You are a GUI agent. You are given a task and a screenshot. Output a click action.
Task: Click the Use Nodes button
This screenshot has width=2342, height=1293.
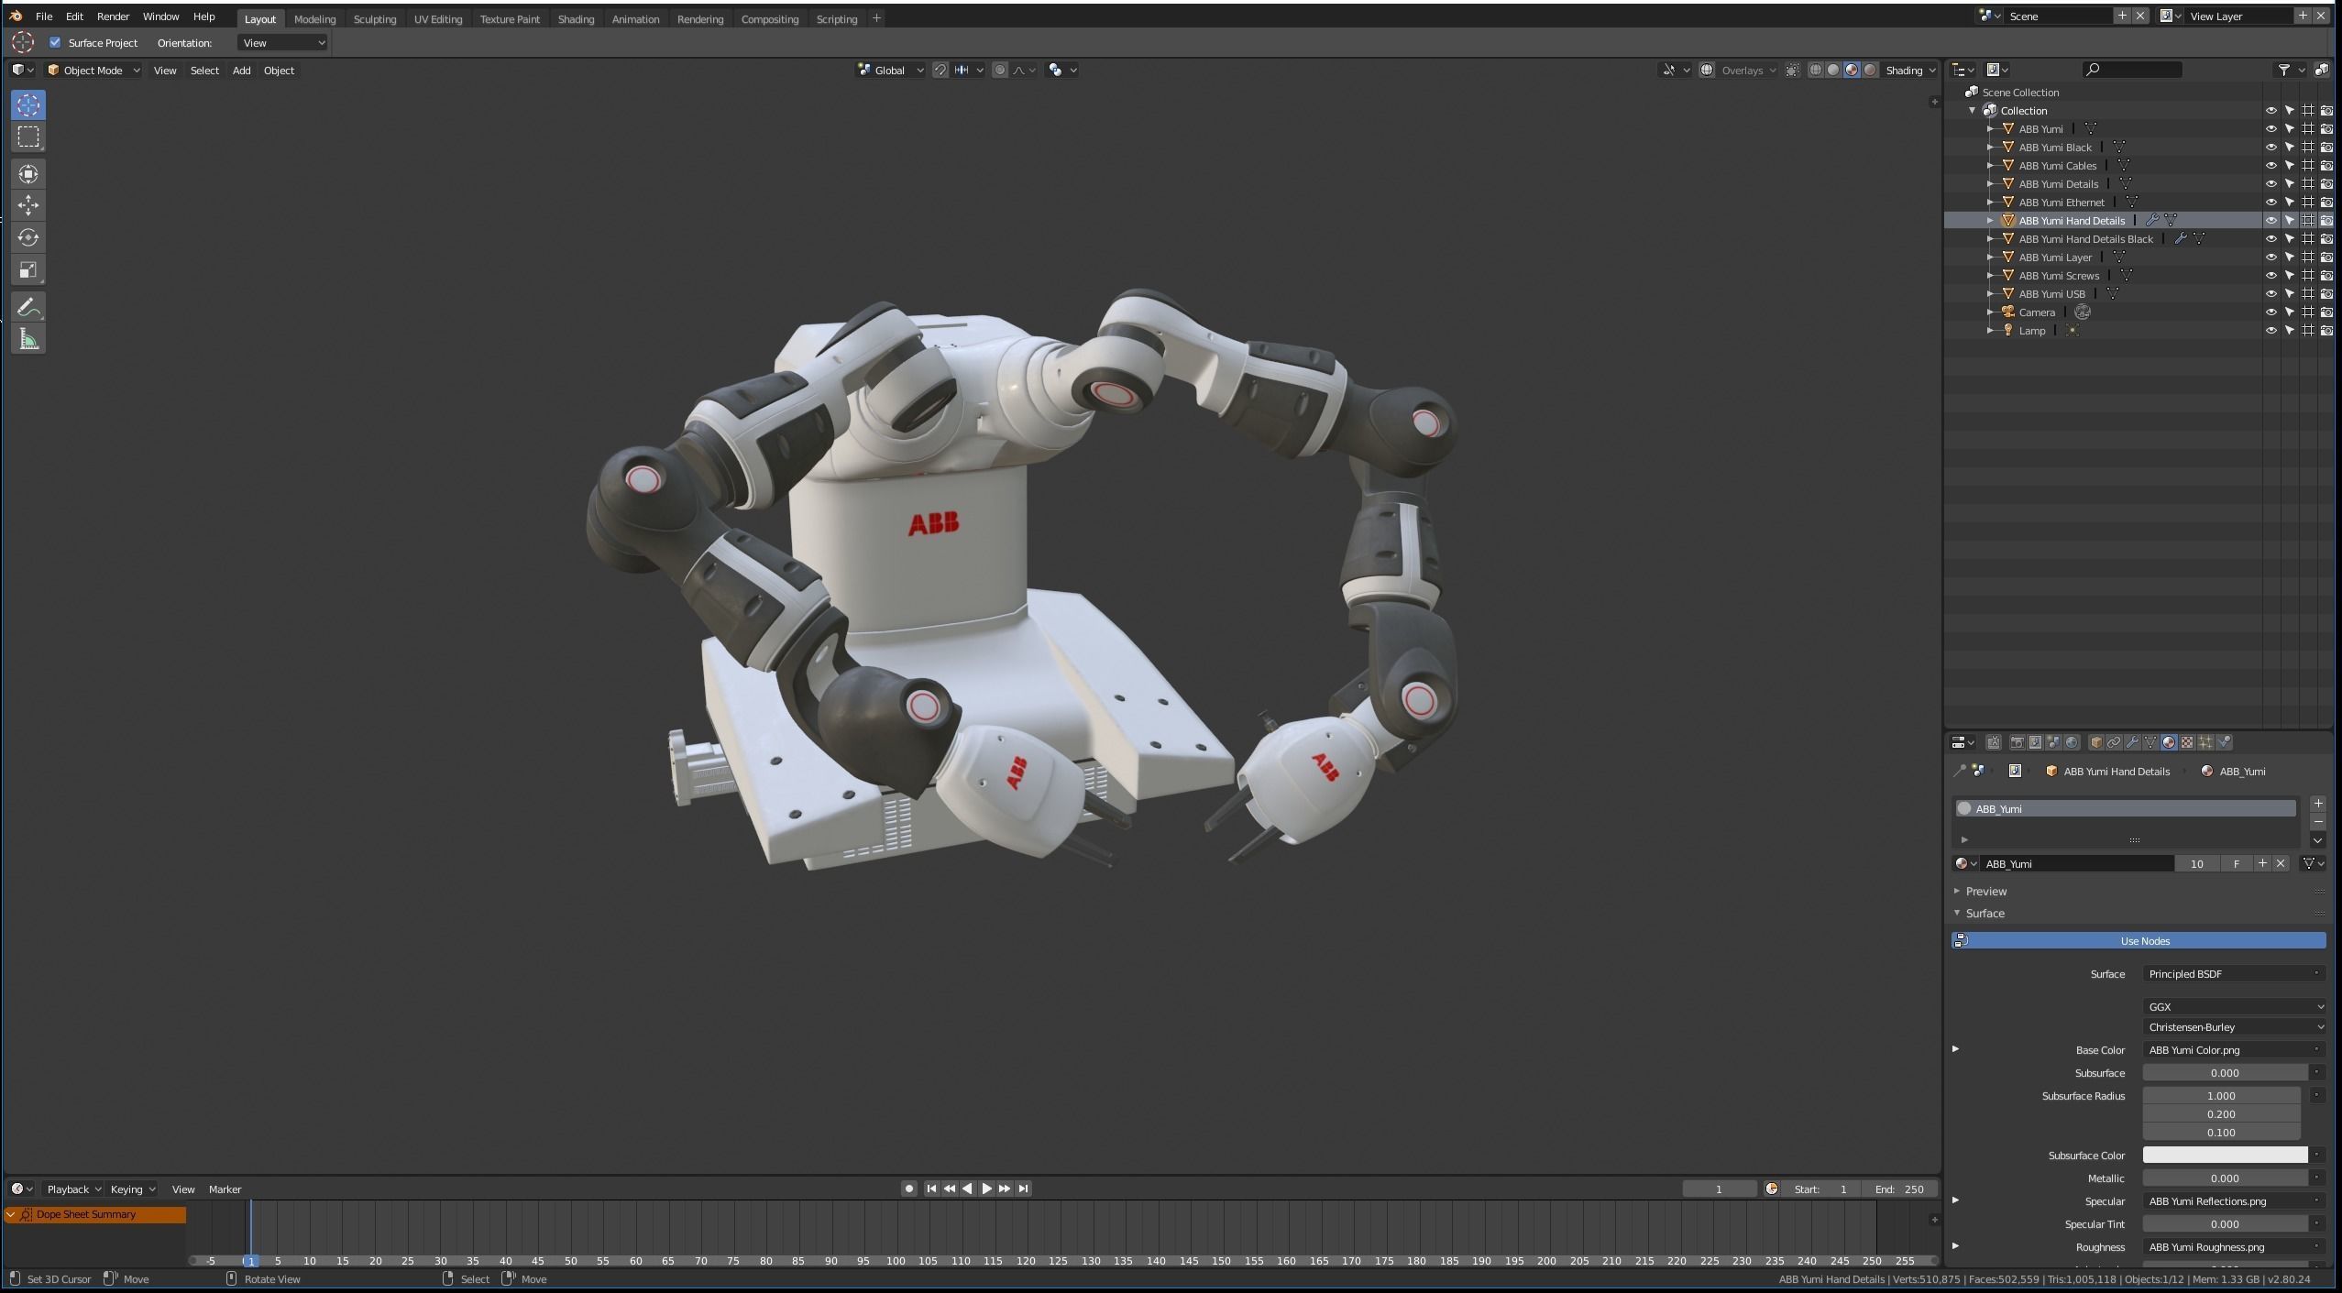pos(2143,941)
